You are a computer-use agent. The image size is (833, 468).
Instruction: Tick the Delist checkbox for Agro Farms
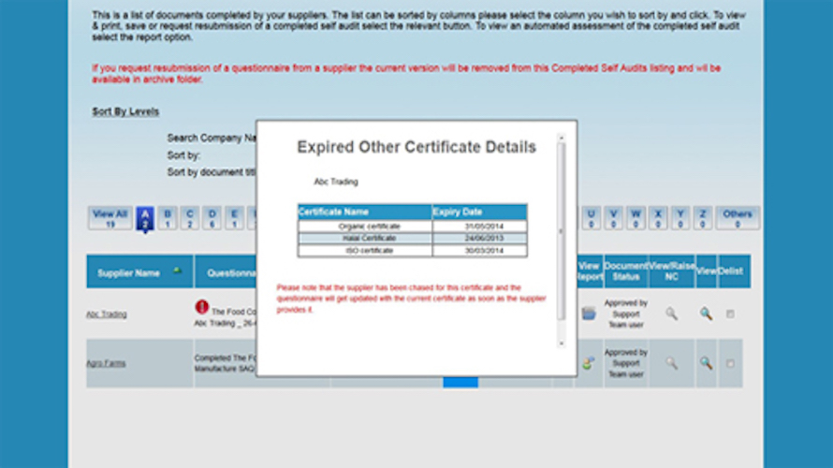[x=730, y=363]
